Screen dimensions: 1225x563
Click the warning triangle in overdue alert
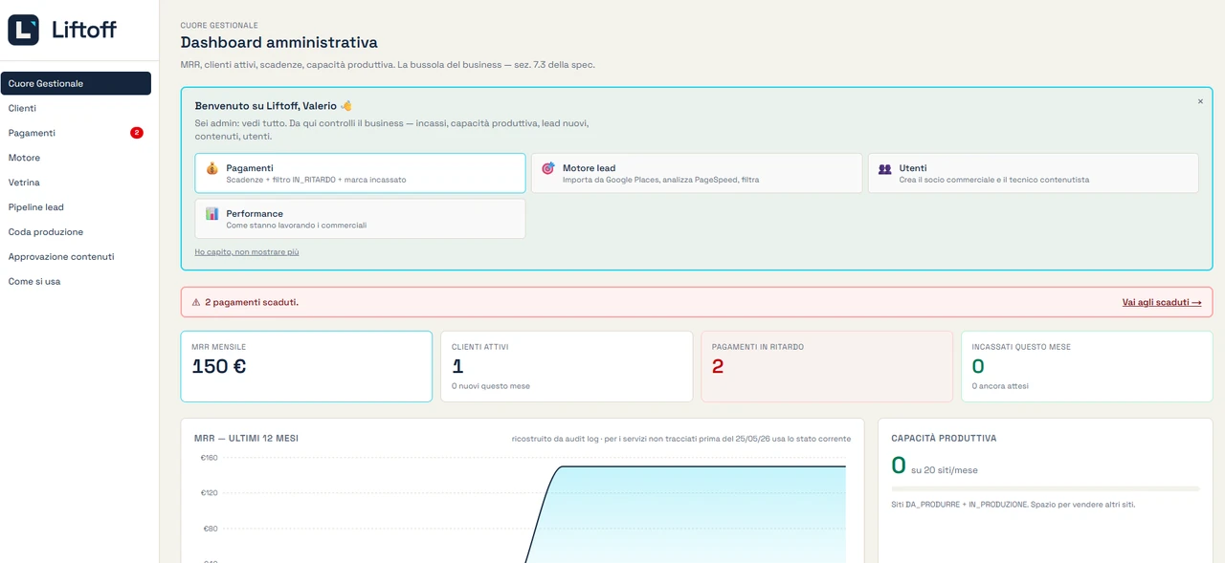196,302
